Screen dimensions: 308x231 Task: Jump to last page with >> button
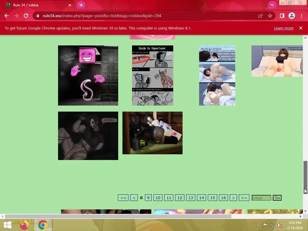(244, 198)
